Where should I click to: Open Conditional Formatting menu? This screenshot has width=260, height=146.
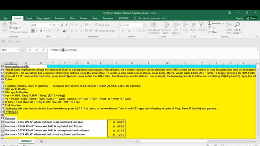(154, 28)
